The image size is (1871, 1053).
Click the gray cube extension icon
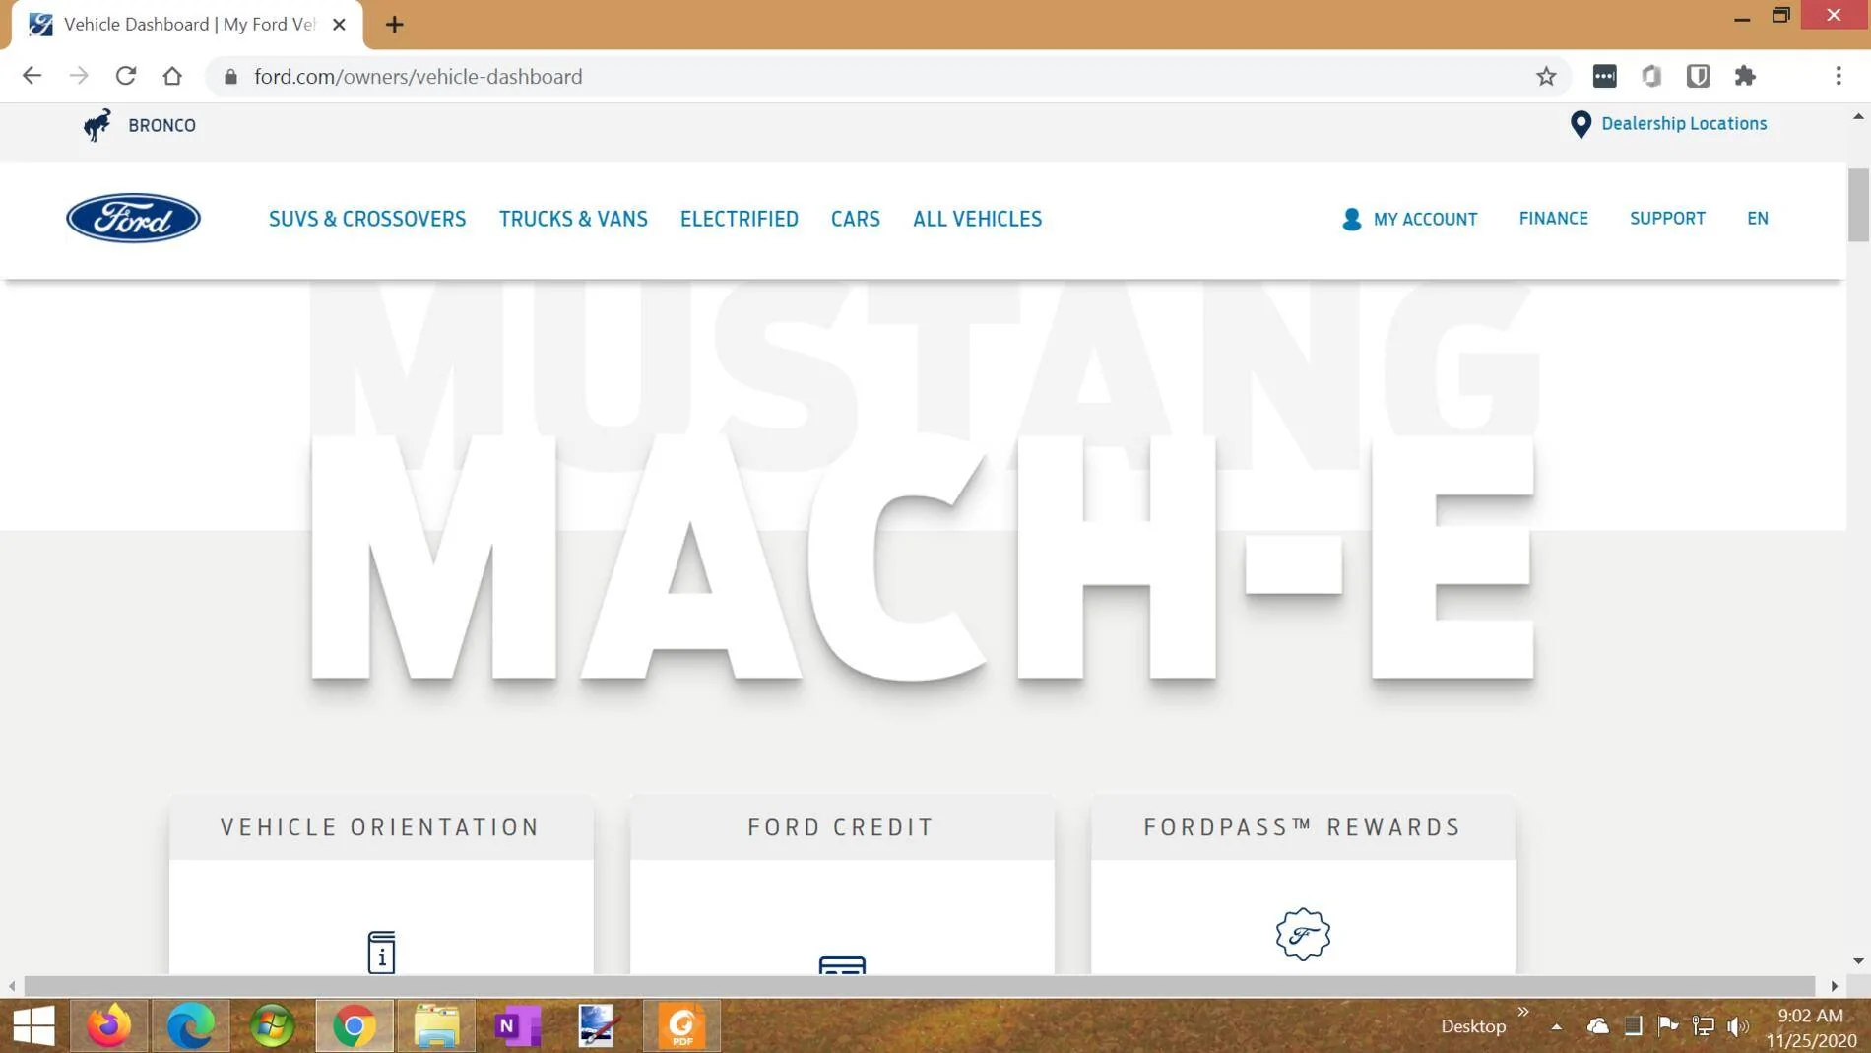click(x=1651, y=76)
